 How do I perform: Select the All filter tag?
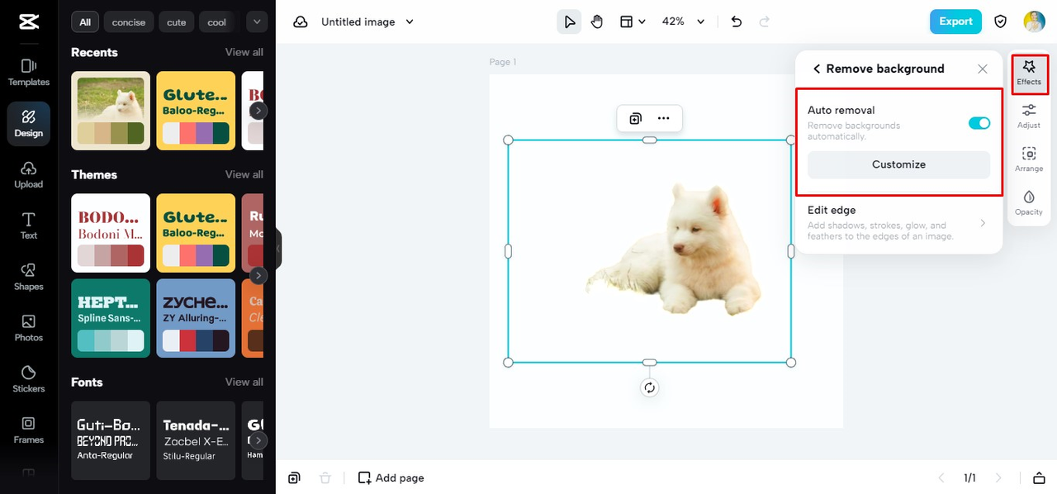[85, 22]
